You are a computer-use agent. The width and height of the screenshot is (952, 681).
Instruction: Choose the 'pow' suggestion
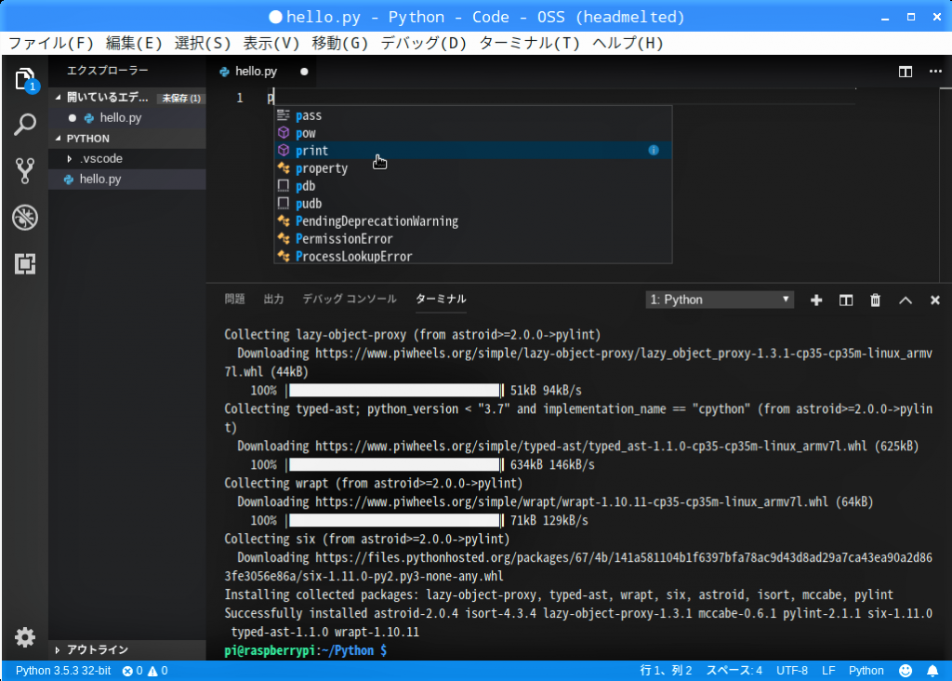pyautogui.click(x=473, y=133)
